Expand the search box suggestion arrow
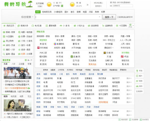 click(99, 17)
